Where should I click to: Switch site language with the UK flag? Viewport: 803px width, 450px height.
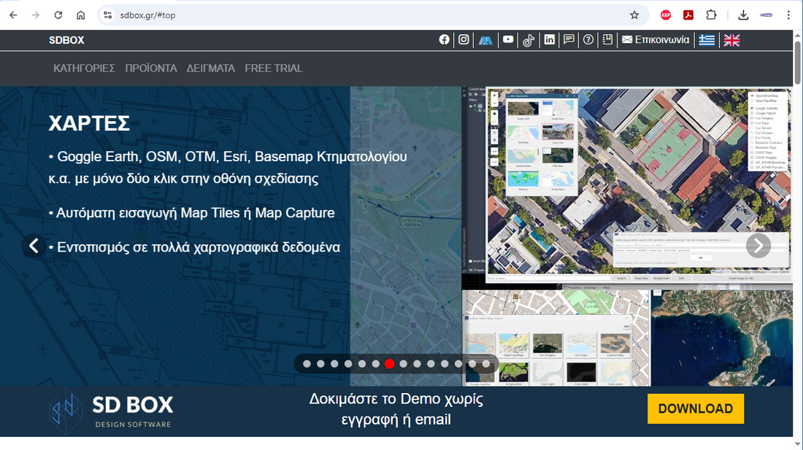[x=731, y=40]
